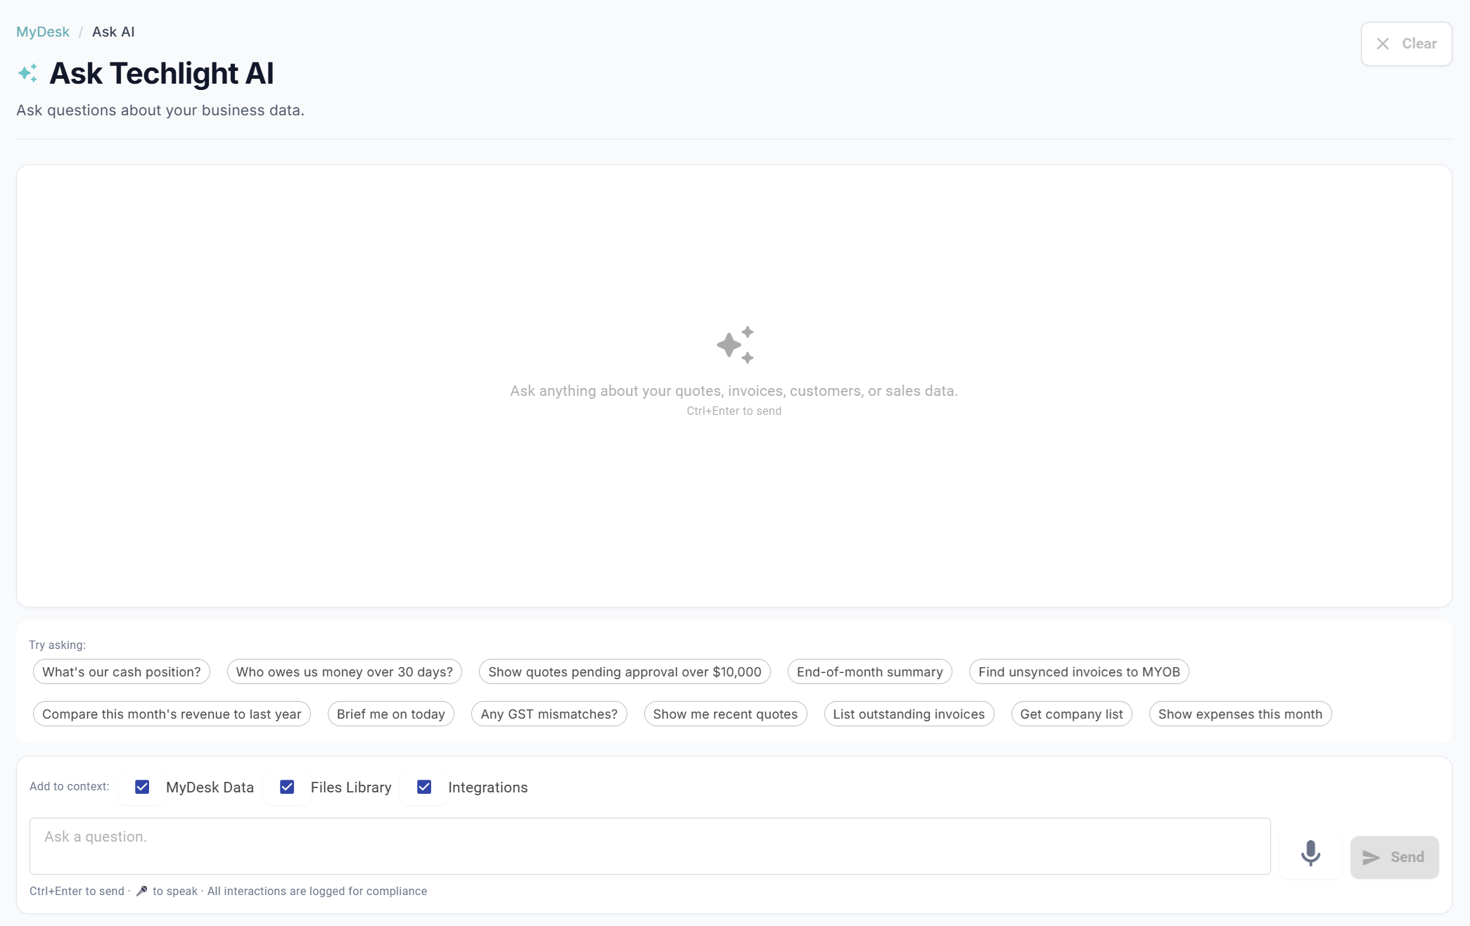Select "Find unsynced invoices to MYOB" chip
This screenshot has width=1470, height=926.
pyautogui.click(x=1079, y=671)
